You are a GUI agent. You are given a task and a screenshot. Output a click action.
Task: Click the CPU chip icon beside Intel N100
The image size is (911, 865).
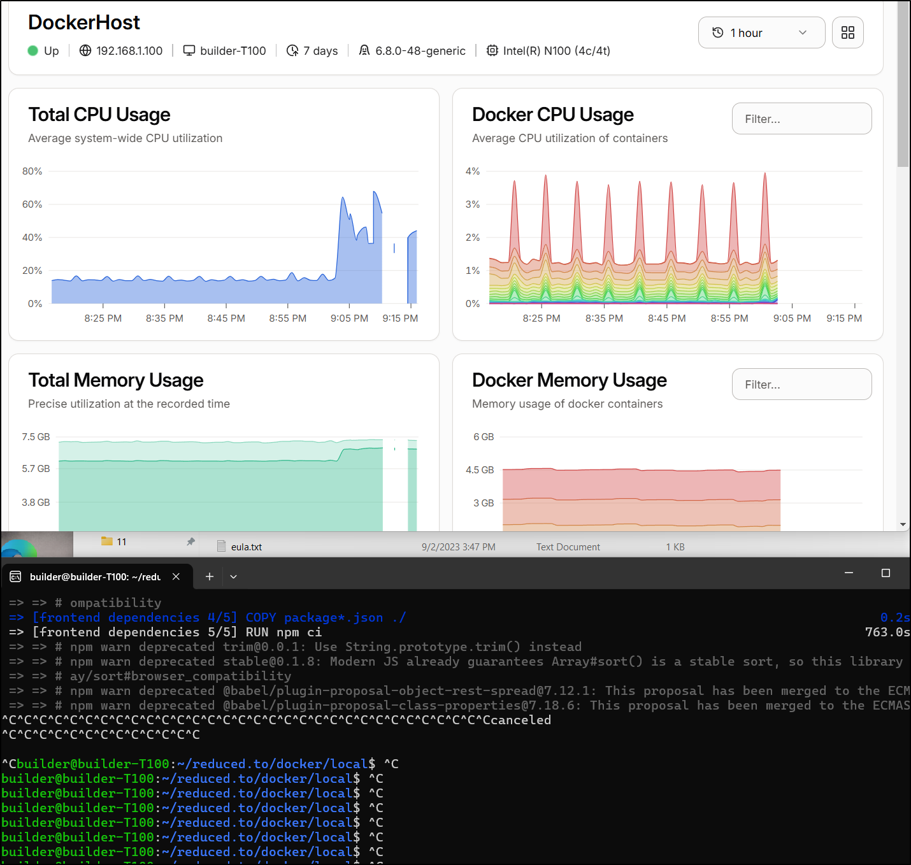[x=492, y=50]
